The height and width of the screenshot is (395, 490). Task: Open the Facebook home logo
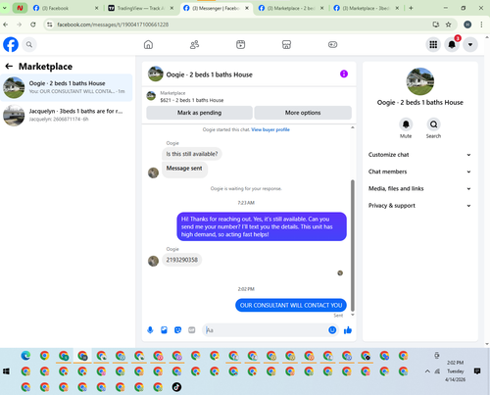tap(11, 44)
